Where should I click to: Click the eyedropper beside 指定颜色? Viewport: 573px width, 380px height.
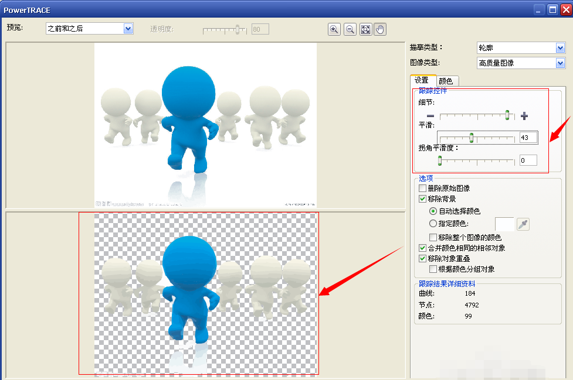[523, 224]
